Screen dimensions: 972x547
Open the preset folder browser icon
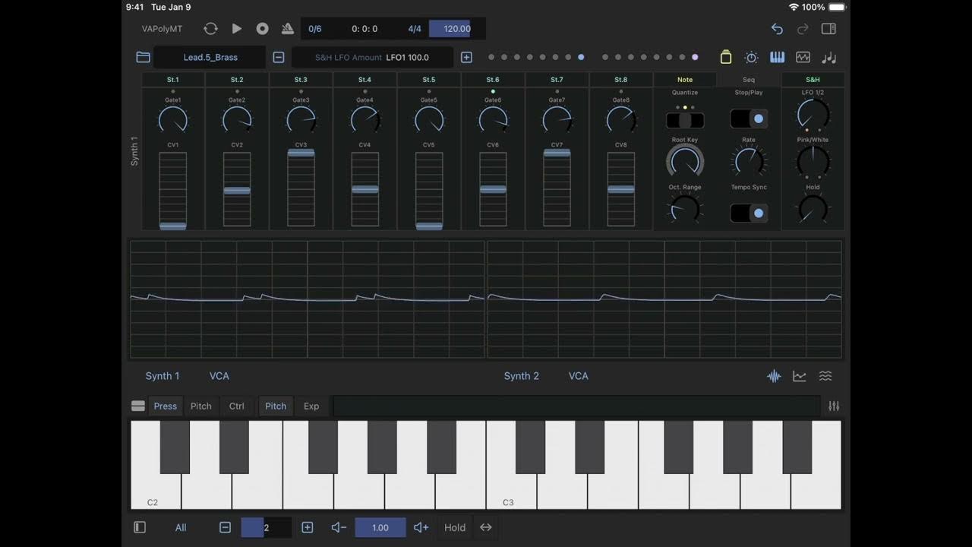pyautogui.click(x=143, y=57)
